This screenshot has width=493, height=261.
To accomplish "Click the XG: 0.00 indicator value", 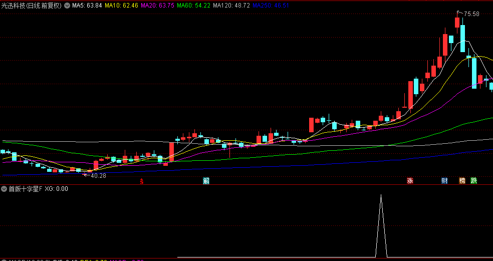I will (56, 189).
